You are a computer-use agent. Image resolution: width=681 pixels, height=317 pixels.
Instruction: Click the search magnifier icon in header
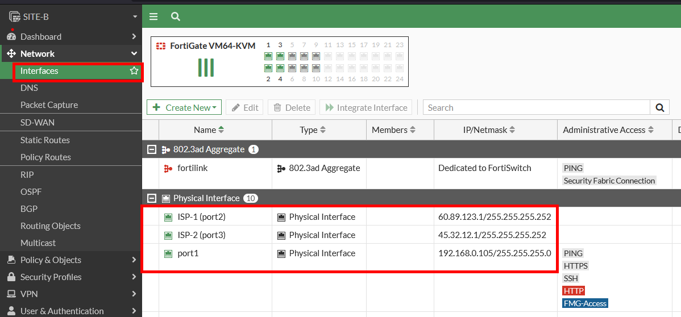click(x=176, y=16)
